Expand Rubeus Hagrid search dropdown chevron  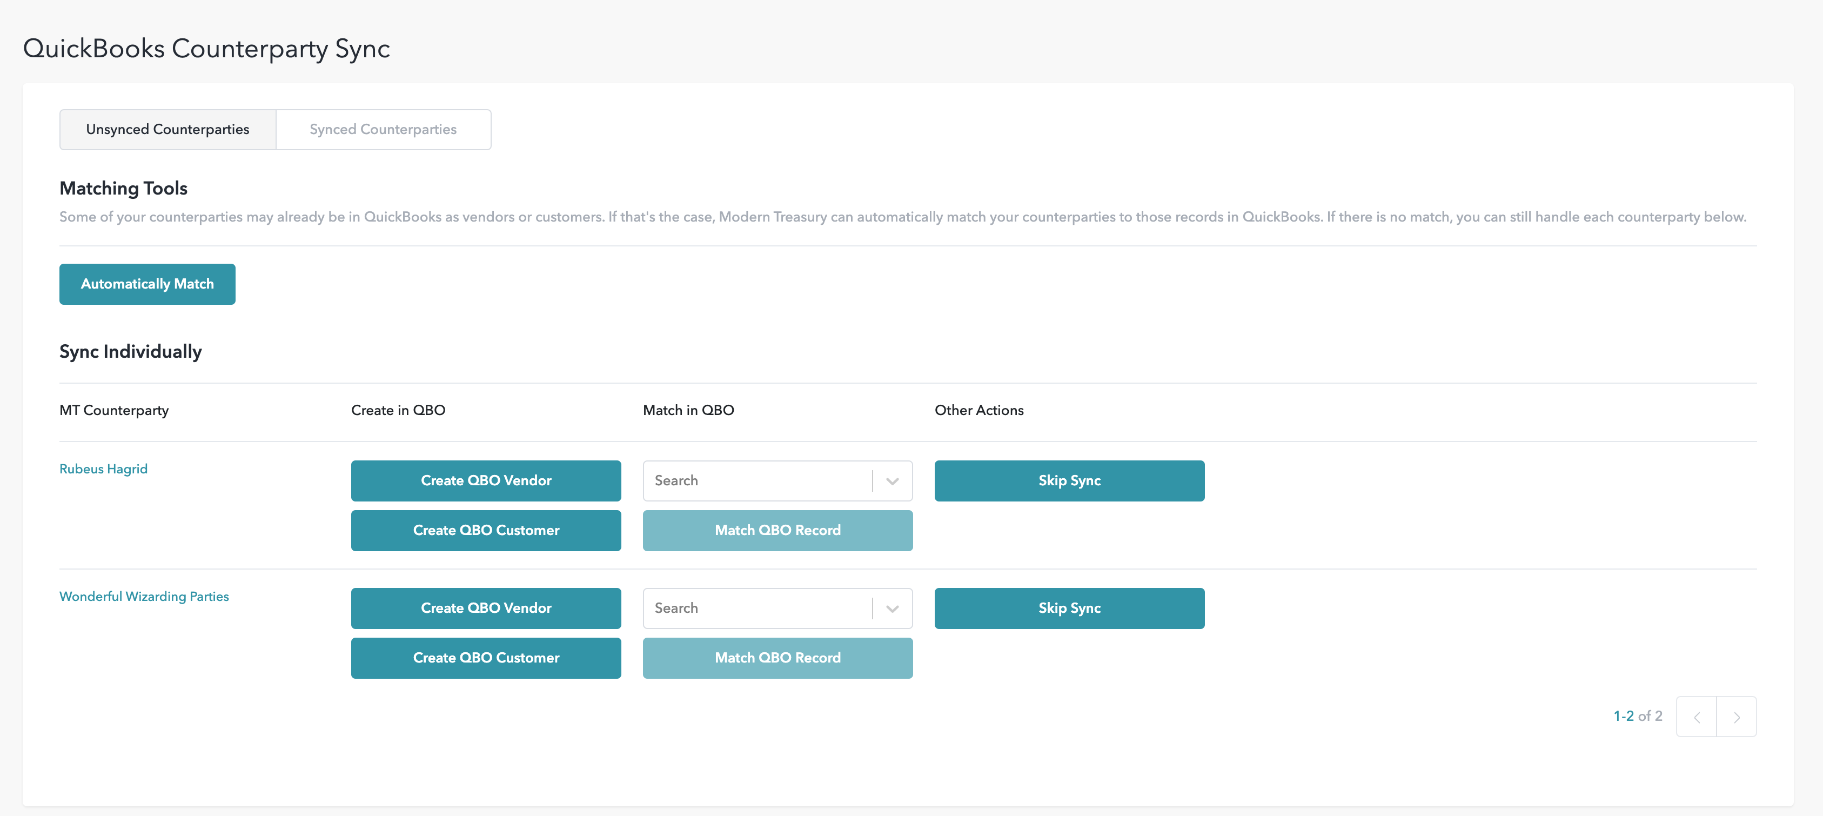(x=892, y=481)
